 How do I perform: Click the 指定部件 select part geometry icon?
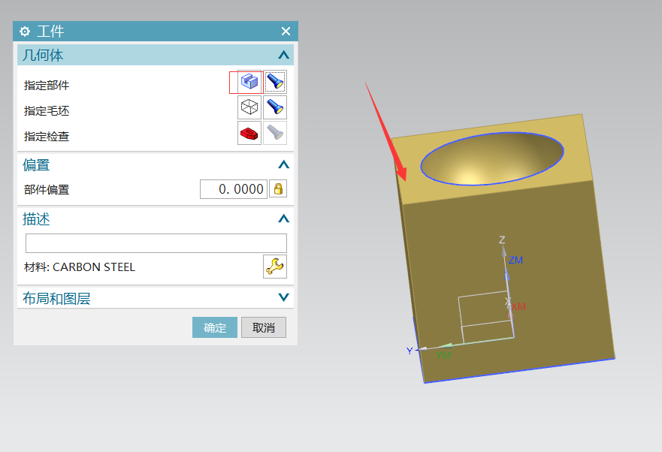249,82
